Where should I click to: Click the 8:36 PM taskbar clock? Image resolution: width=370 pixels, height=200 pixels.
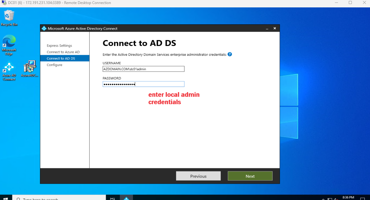(x=348, y=197)
